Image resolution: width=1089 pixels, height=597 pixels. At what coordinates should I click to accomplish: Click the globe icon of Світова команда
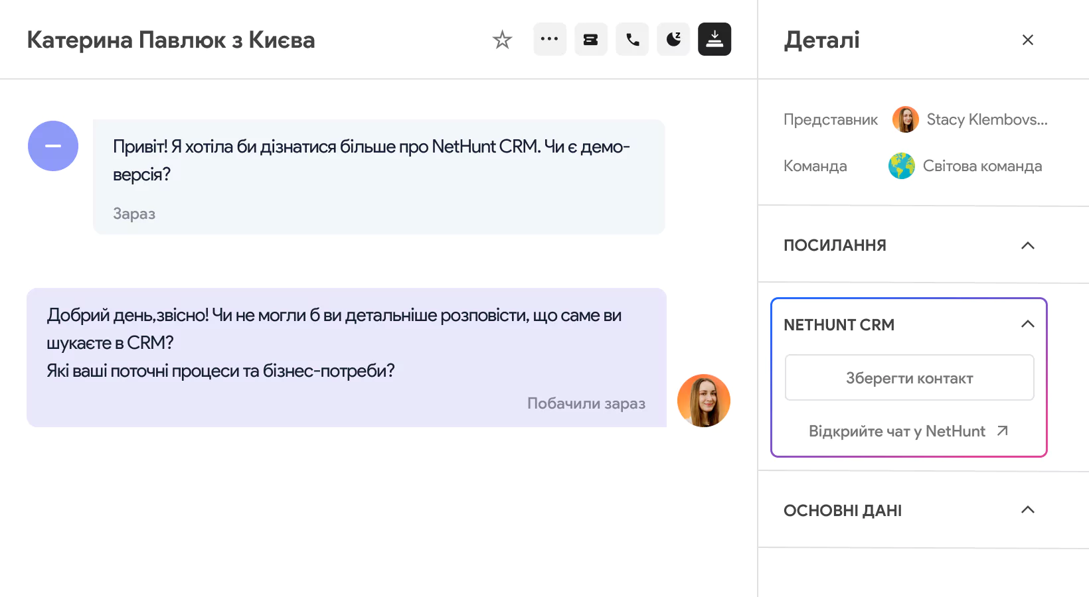point(902,166)
